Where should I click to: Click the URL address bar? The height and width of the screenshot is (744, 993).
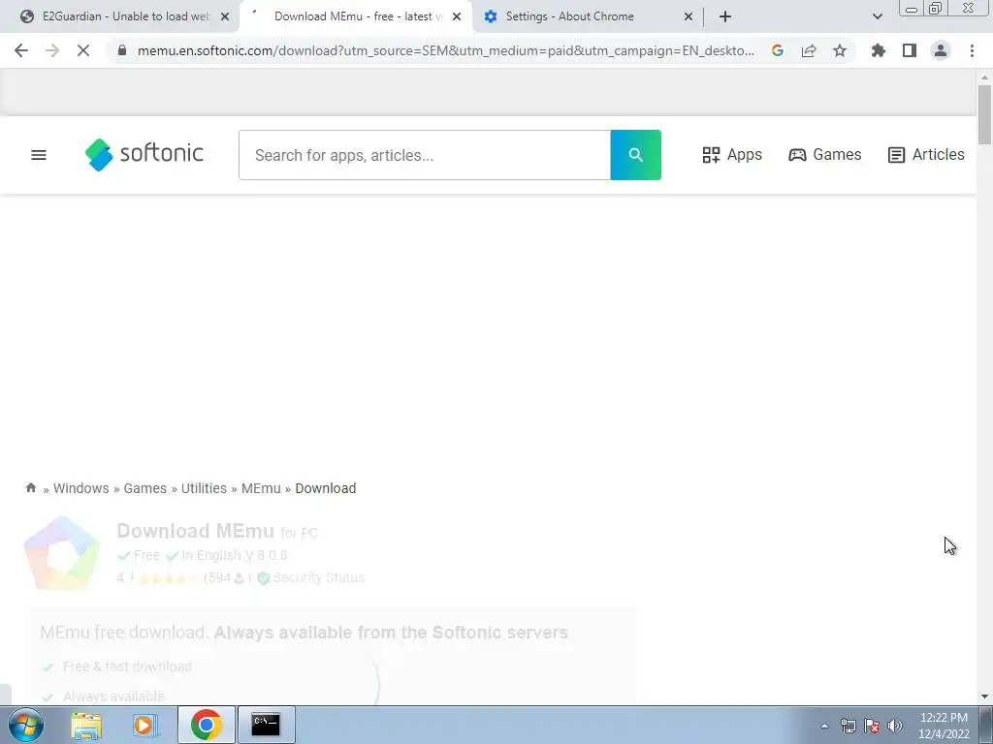coord(445,50)
